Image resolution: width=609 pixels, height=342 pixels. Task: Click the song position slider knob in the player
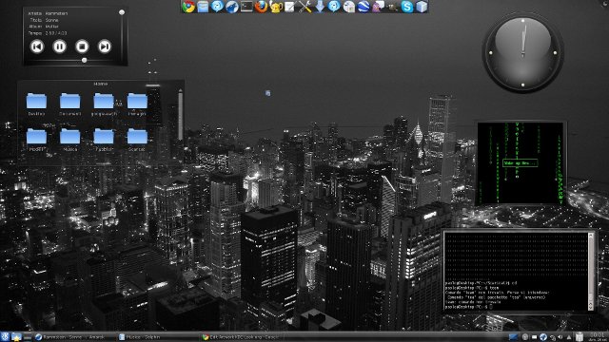(x=85, y=60)
